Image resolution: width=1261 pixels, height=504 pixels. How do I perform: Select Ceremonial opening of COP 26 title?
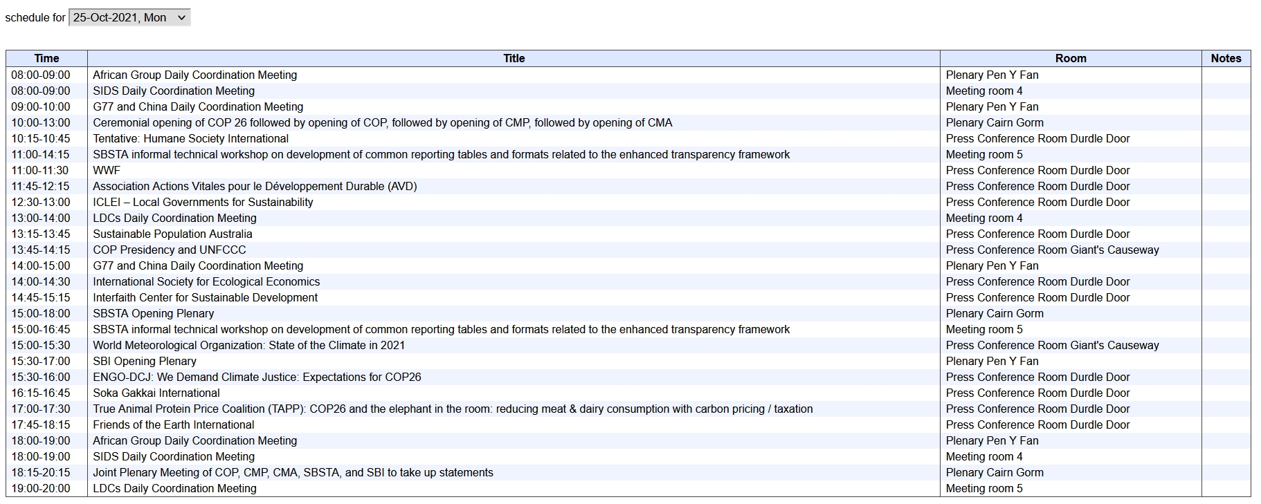click(383, 122)
